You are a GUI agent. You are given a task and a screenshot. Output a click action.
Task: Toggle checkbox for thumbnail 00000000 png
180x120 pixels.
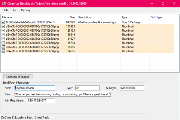(3, 26)
